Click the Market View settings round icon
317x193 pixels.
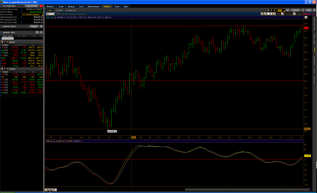tap(37, 32)
